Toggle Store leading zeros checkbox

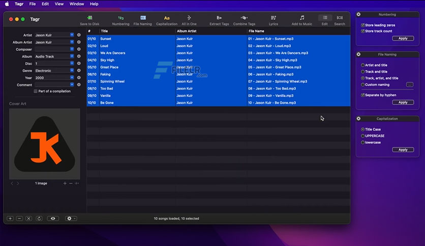362,25
